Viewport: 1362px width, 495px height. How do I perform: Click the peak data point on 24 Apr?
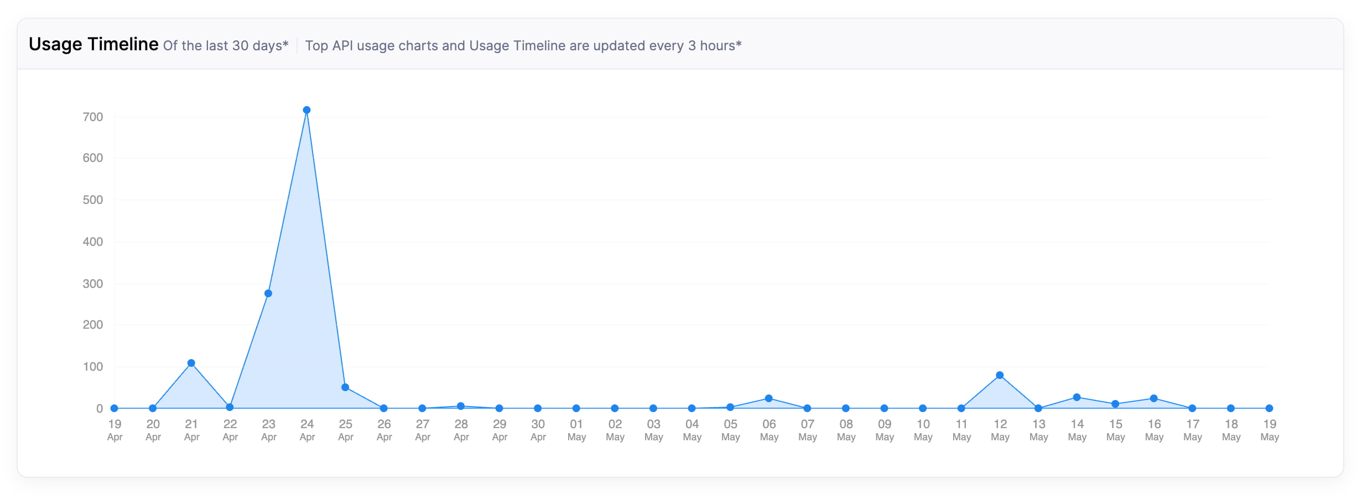306,110
